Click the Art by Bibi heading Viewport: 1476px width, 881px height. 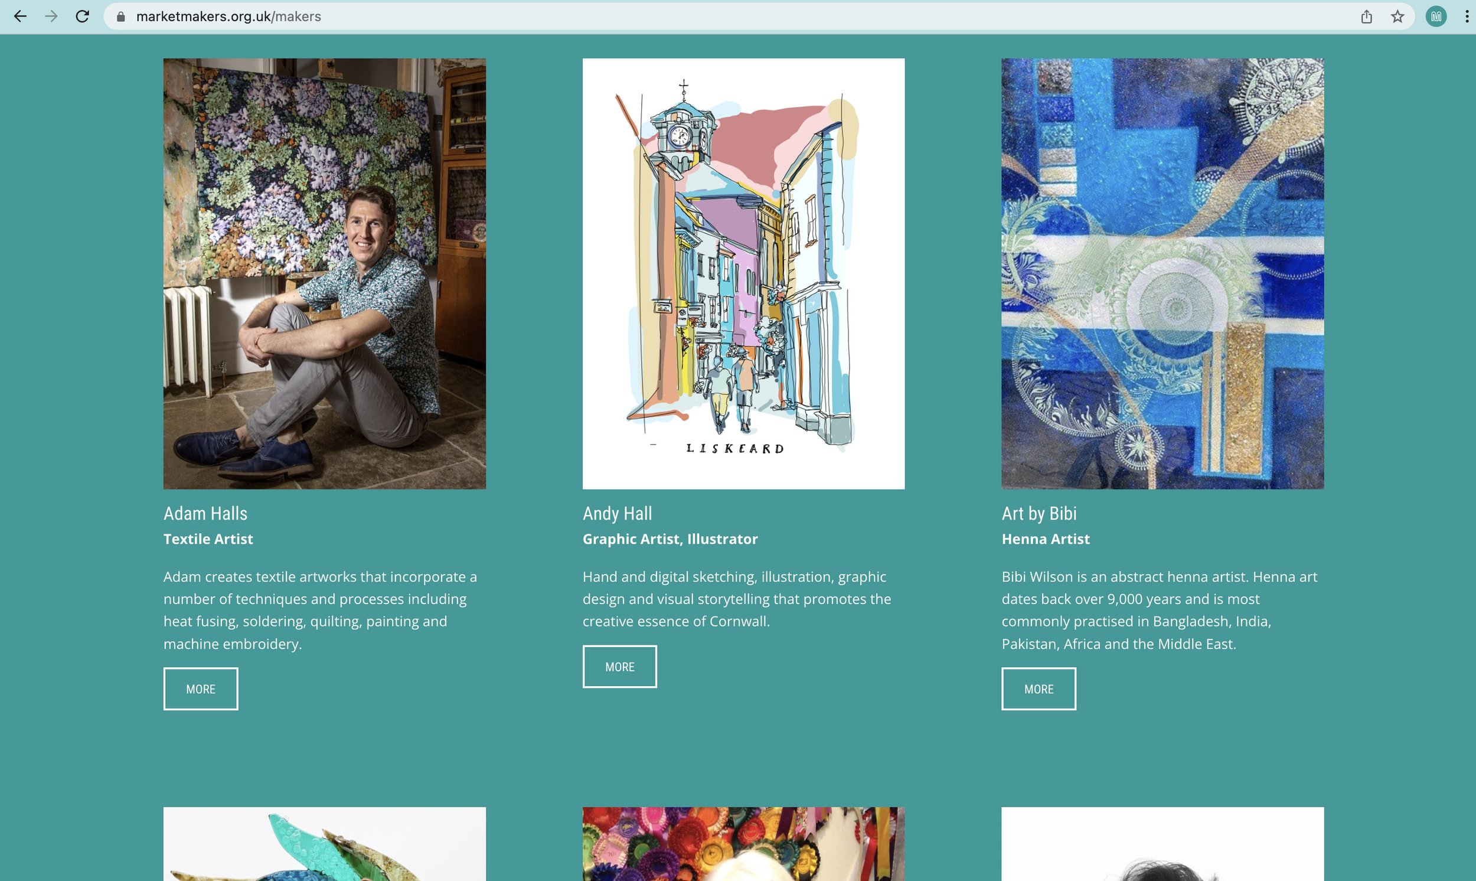point(1039,514)
